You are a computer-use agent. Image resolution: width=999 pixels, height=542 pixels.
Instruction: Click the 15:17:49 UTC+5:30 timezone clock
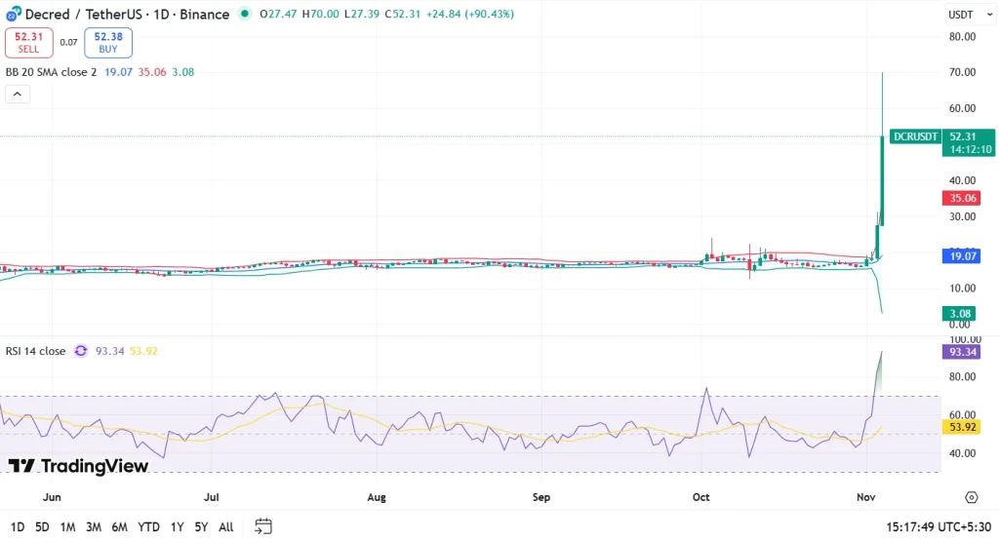click(939, 526)
